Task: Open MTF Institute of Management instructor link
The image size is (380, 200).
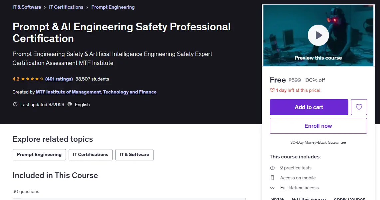Action: coord(96,92)
